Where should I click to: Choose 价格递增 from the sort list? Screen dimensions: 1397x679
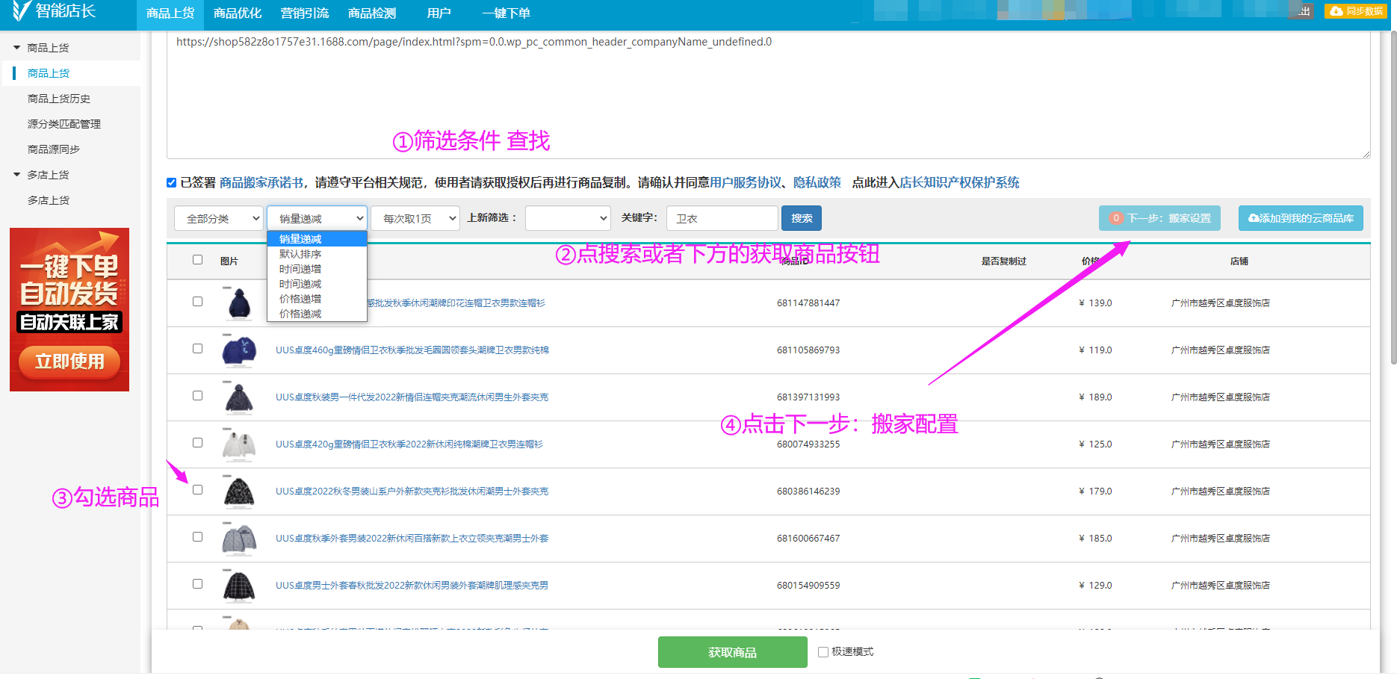[x=300, y=299]
